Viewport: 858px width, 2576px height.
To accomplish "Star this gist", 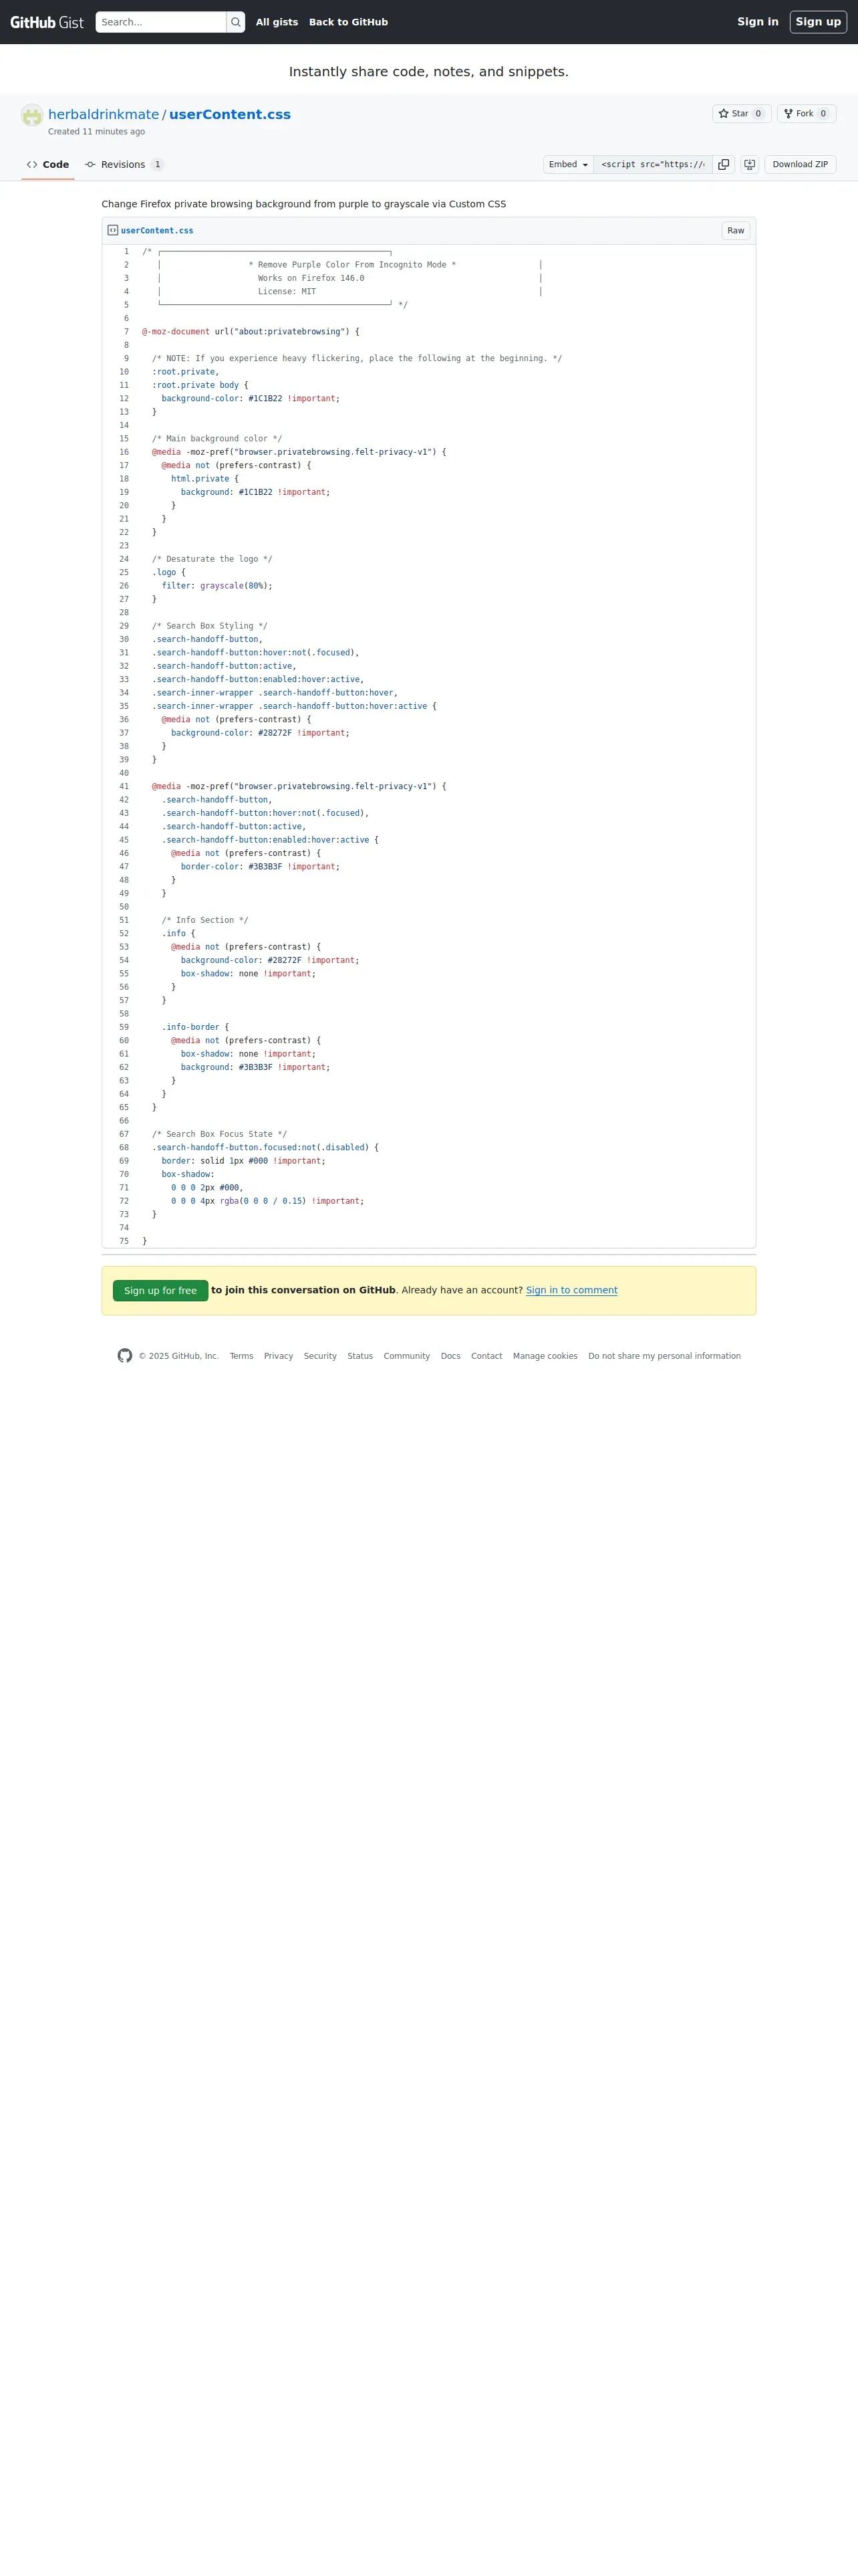I will 741,114.
